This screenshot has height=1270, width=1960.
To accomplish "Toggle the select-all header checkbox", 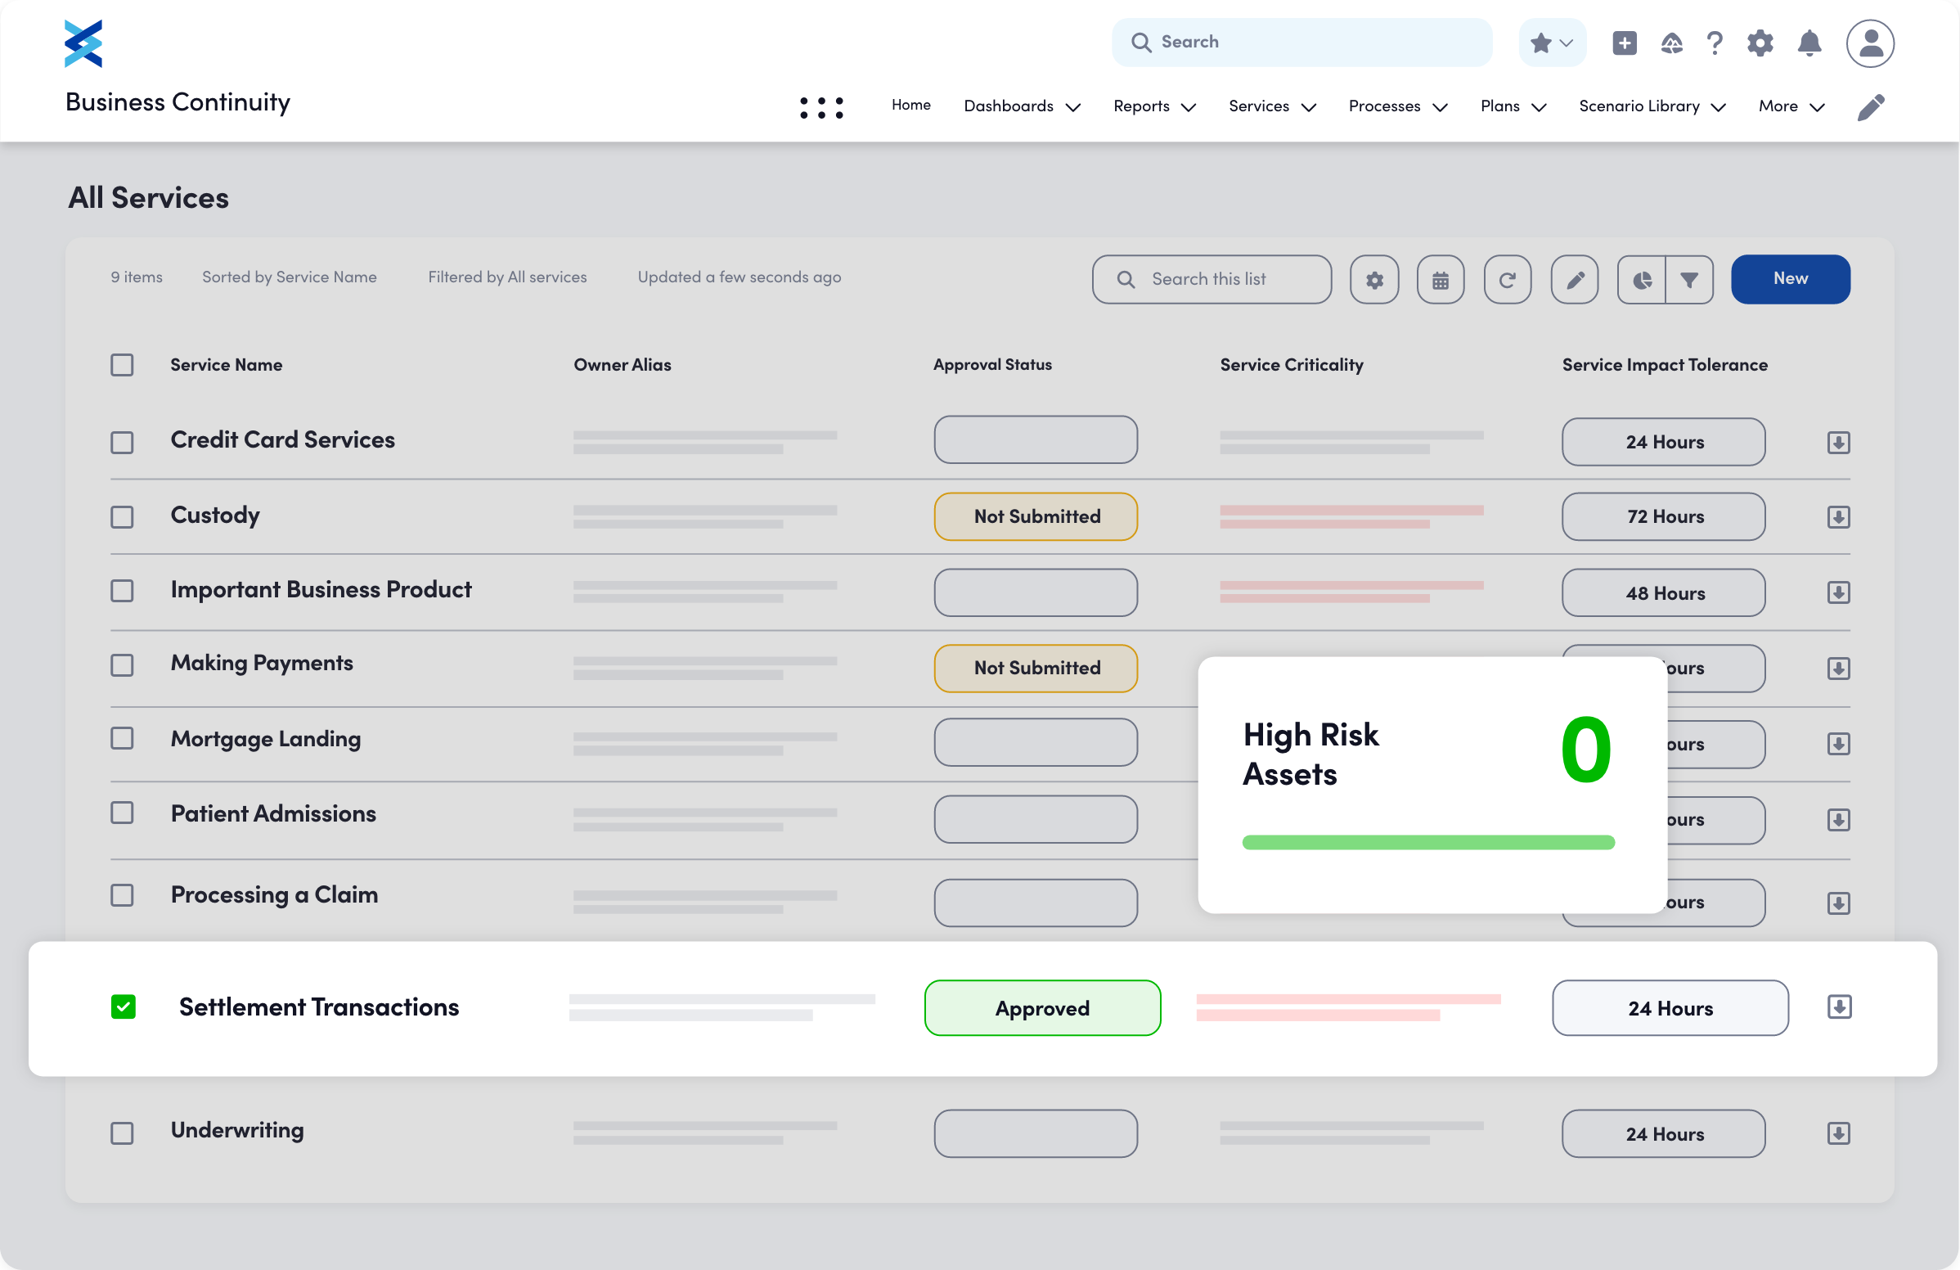I will point(122,365).
